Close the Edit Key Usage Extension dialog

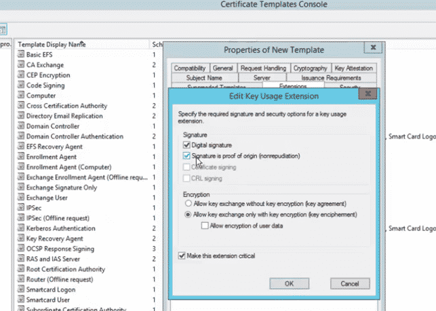368,94
